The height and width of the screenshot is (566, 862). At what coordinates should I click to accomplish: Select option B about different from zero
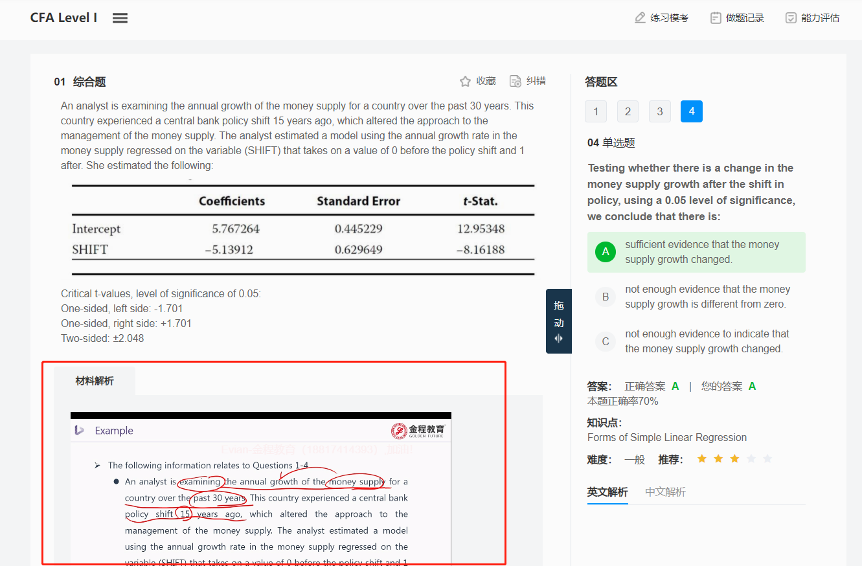[x=696, y=297]
